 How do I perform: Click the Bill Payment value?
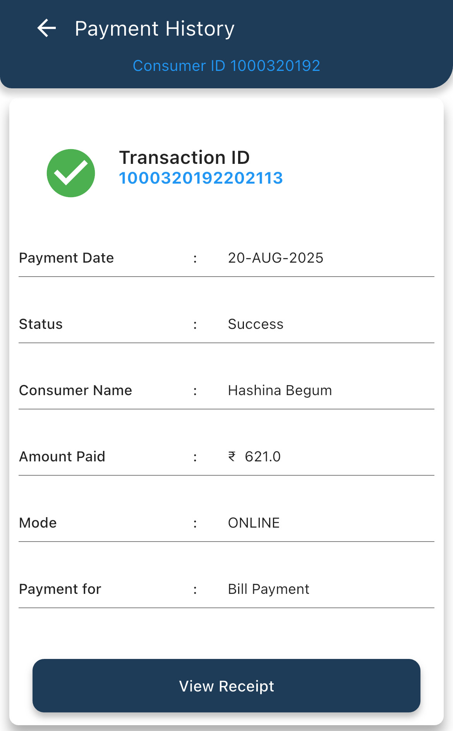(x=268, y=589)
